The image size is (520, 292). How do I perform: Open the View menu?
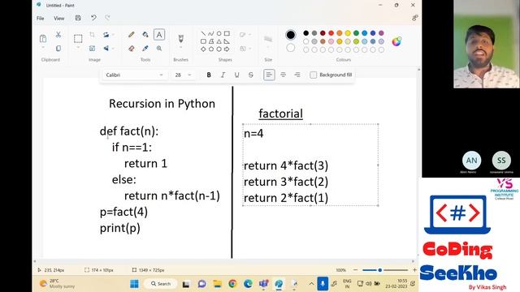[x=59, y=18]
